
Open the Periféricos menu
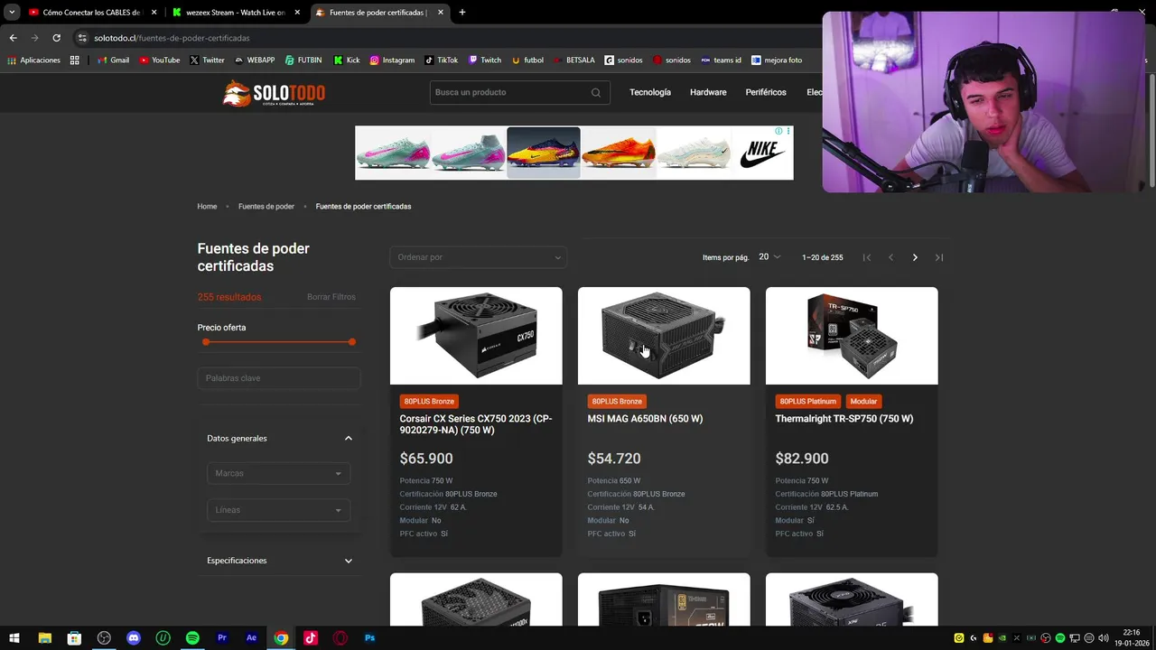click(766, 92)
